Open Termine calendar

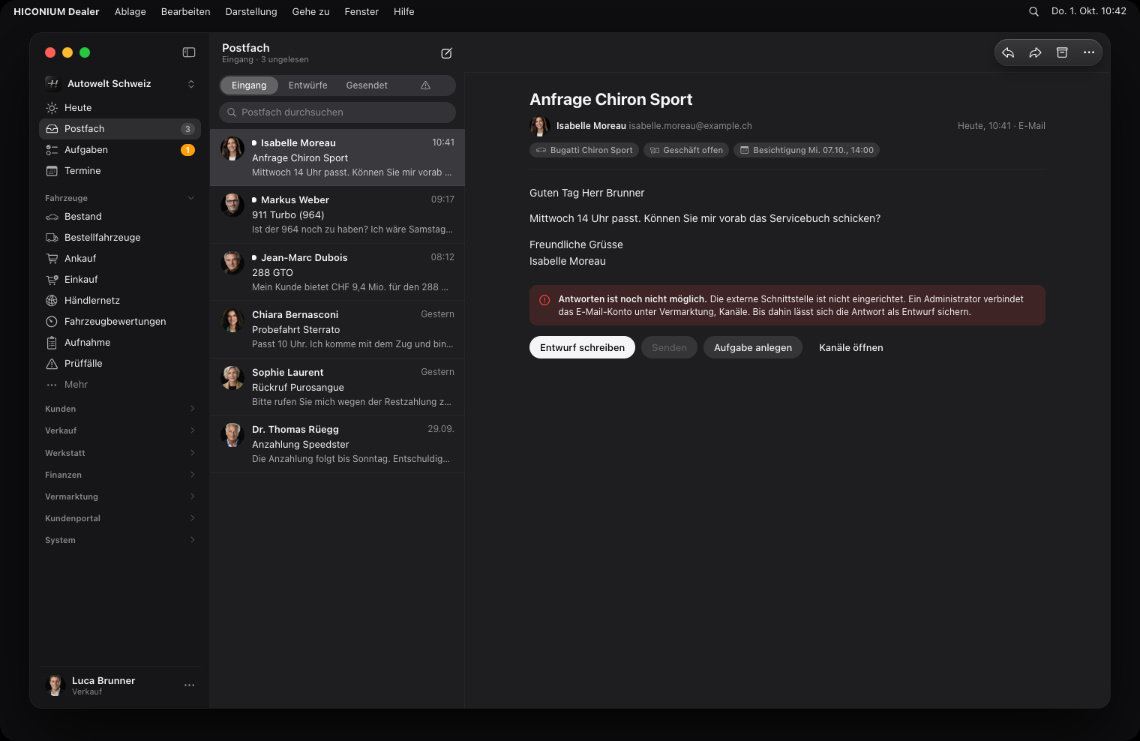pyautogui.click(x=120, y=171)
